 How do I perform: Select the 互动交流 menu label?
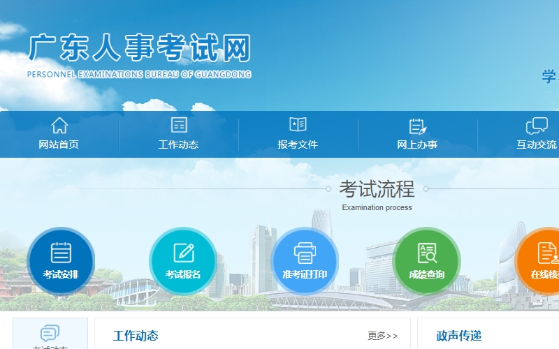536,145
